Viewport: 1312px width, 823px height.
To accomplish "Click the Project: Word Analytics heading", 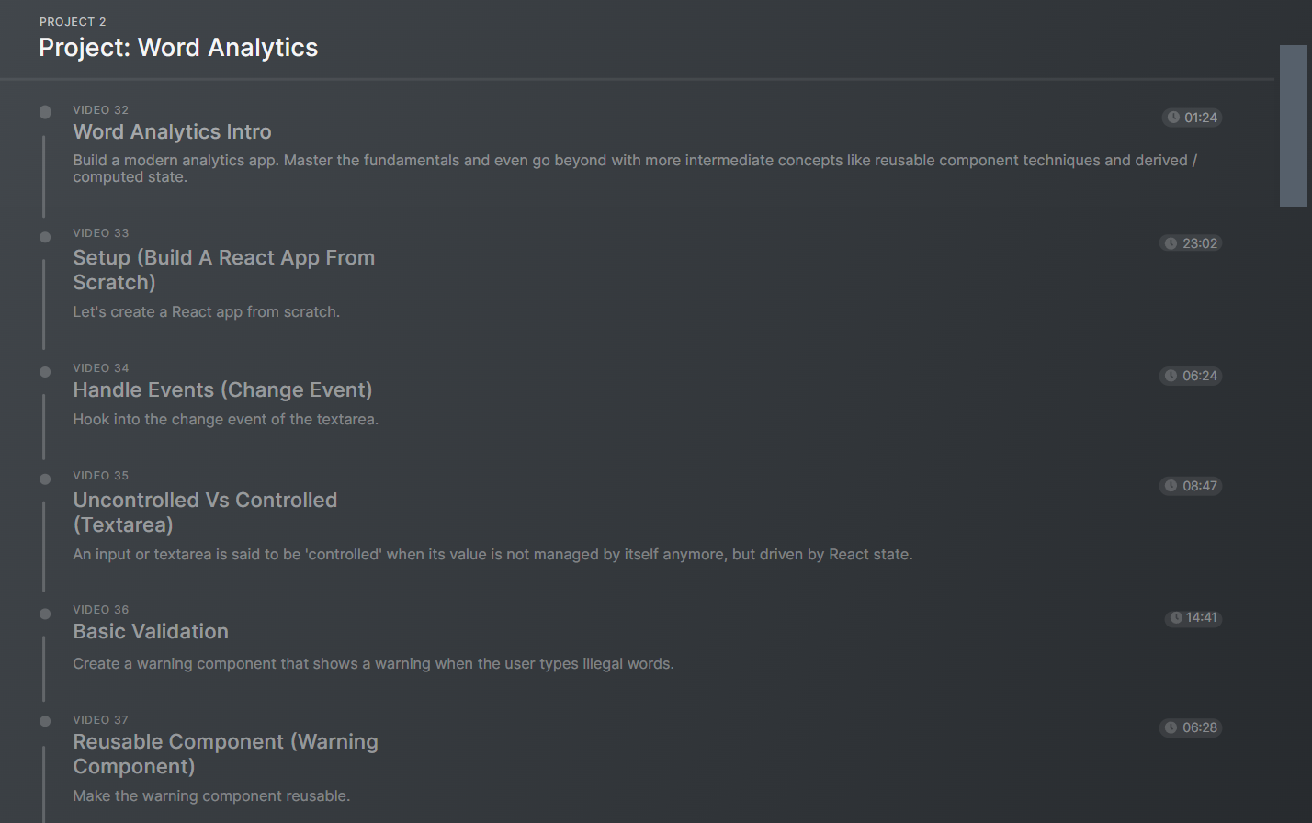I will 178,48.
